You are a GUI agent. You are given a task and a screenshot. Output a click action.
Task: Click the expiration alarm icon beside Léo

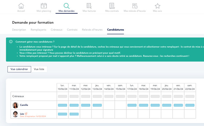coord(26,114)
